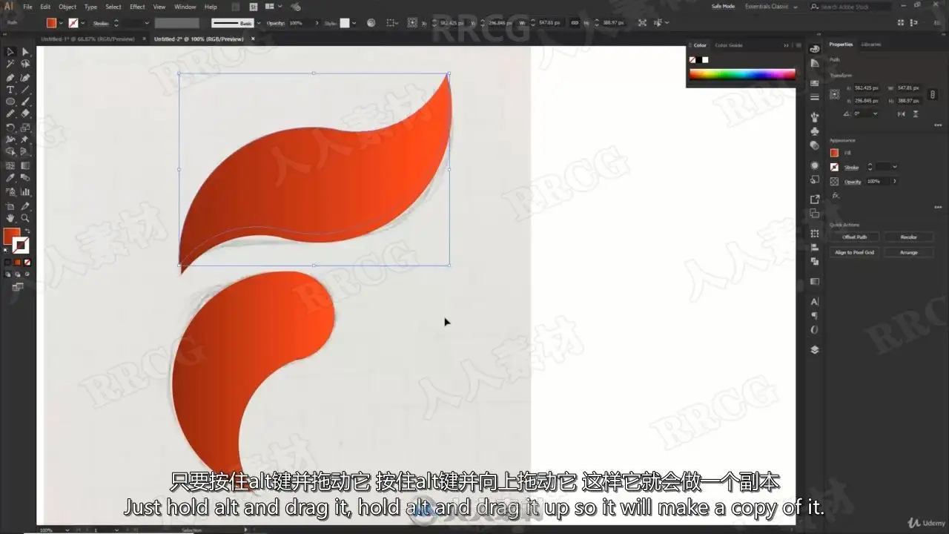Expand the opacity arrow in Appearance

point(894,181)
